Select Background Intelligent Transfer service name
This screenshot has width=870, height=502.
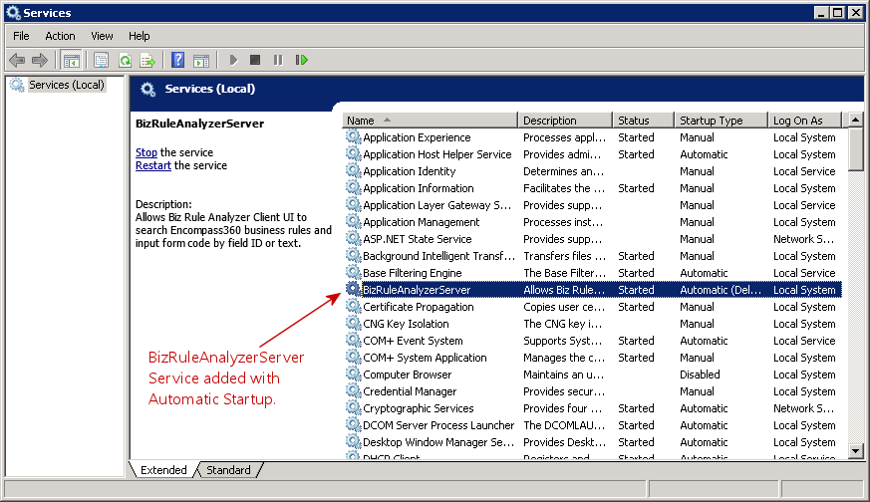pyautogui.click(x=438, y=256)
